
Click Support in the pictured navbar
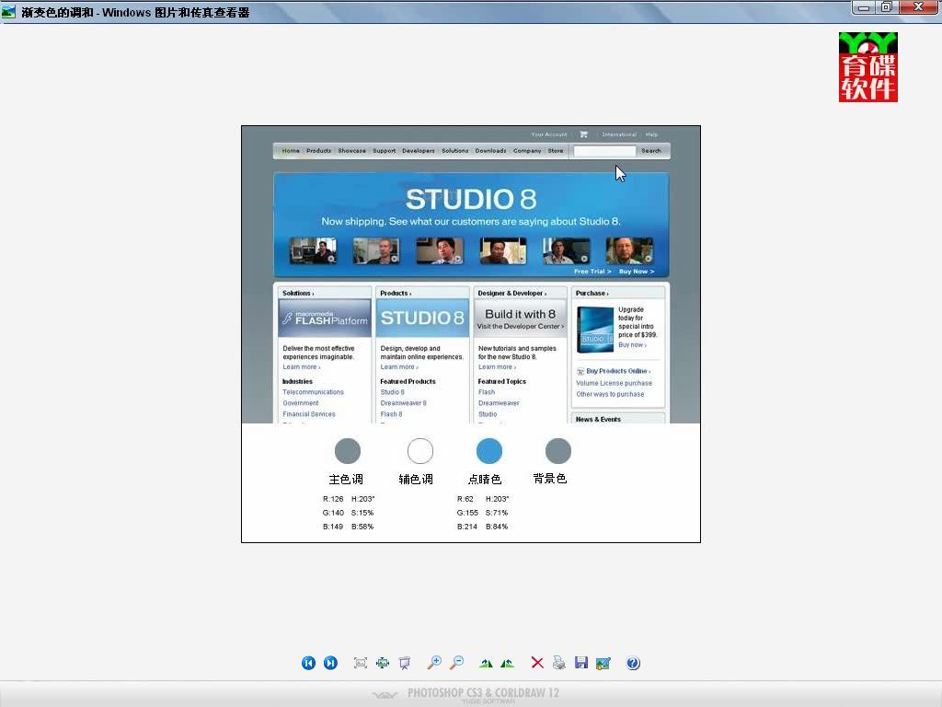coord(384,151)
